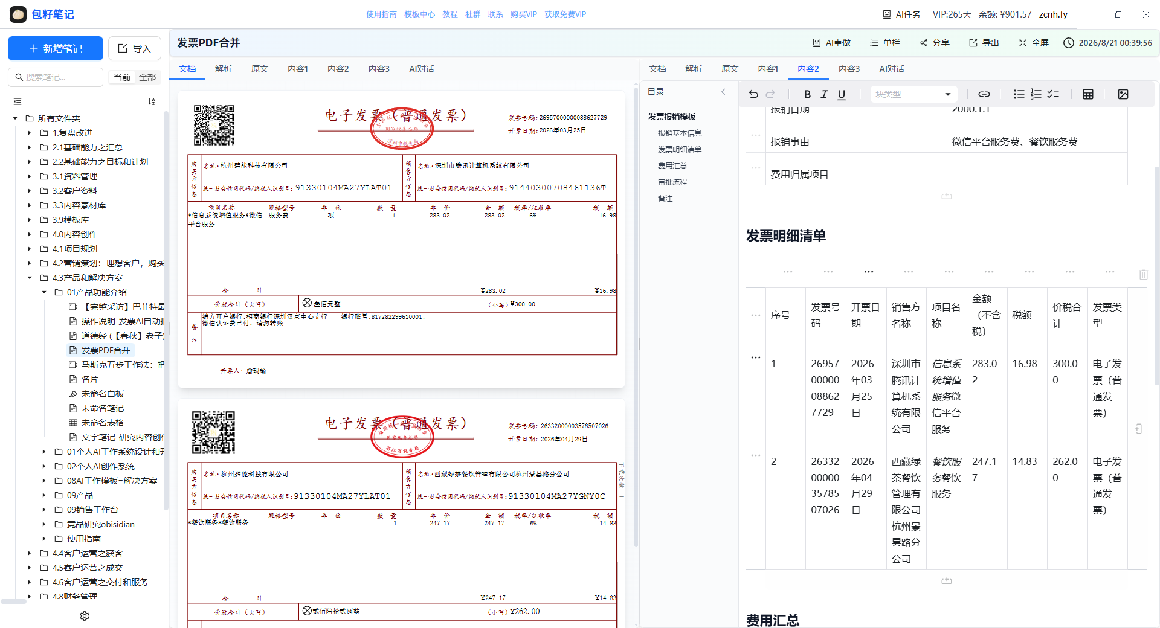
Task: Open the 块类型 block type dropdown
Action: [x=913, y=94]
